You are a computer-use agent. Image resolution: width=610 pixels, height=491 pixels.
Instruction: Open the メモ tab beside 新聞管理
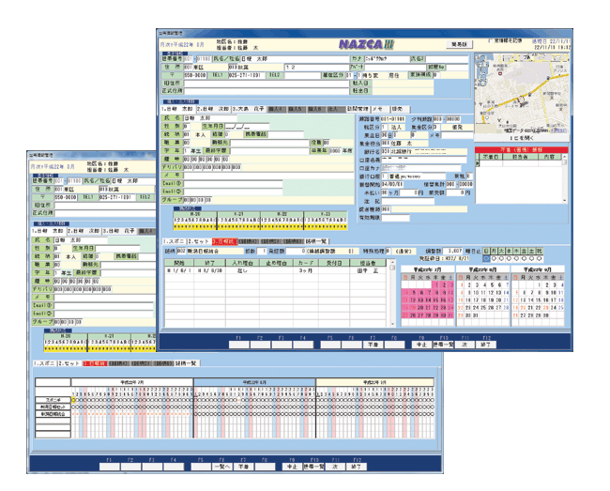(x=378, y=109)
